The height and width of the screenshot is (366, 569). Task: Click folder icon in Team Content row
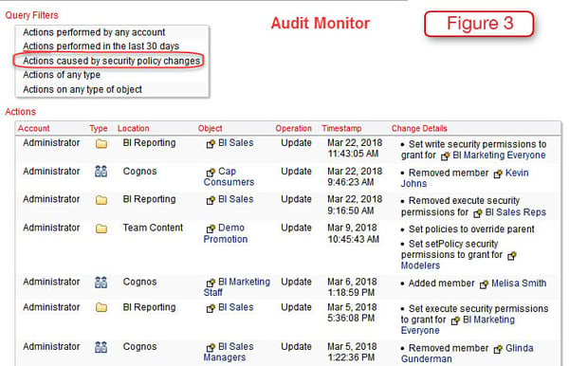click(101, 229)
